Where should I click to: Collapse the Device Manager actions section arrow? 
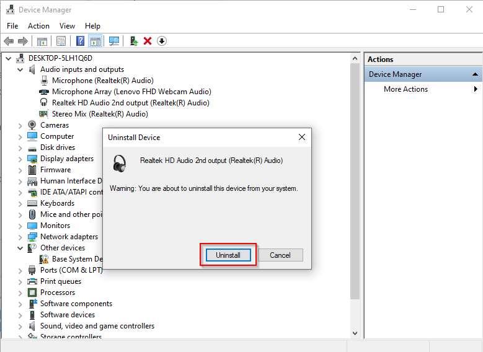click(x=475, y=74)
